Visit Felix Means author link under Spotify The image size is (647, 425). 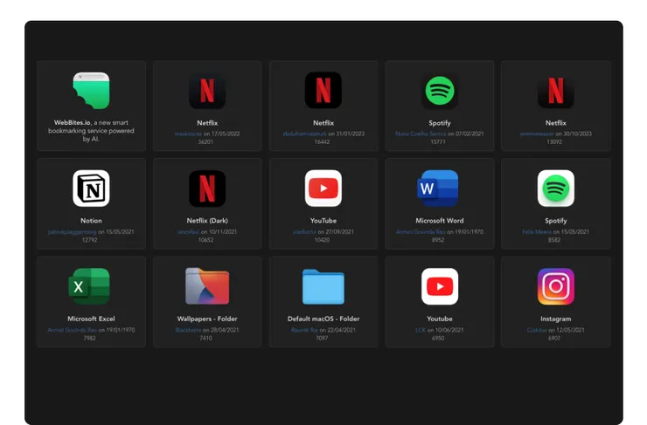(537, 231)
